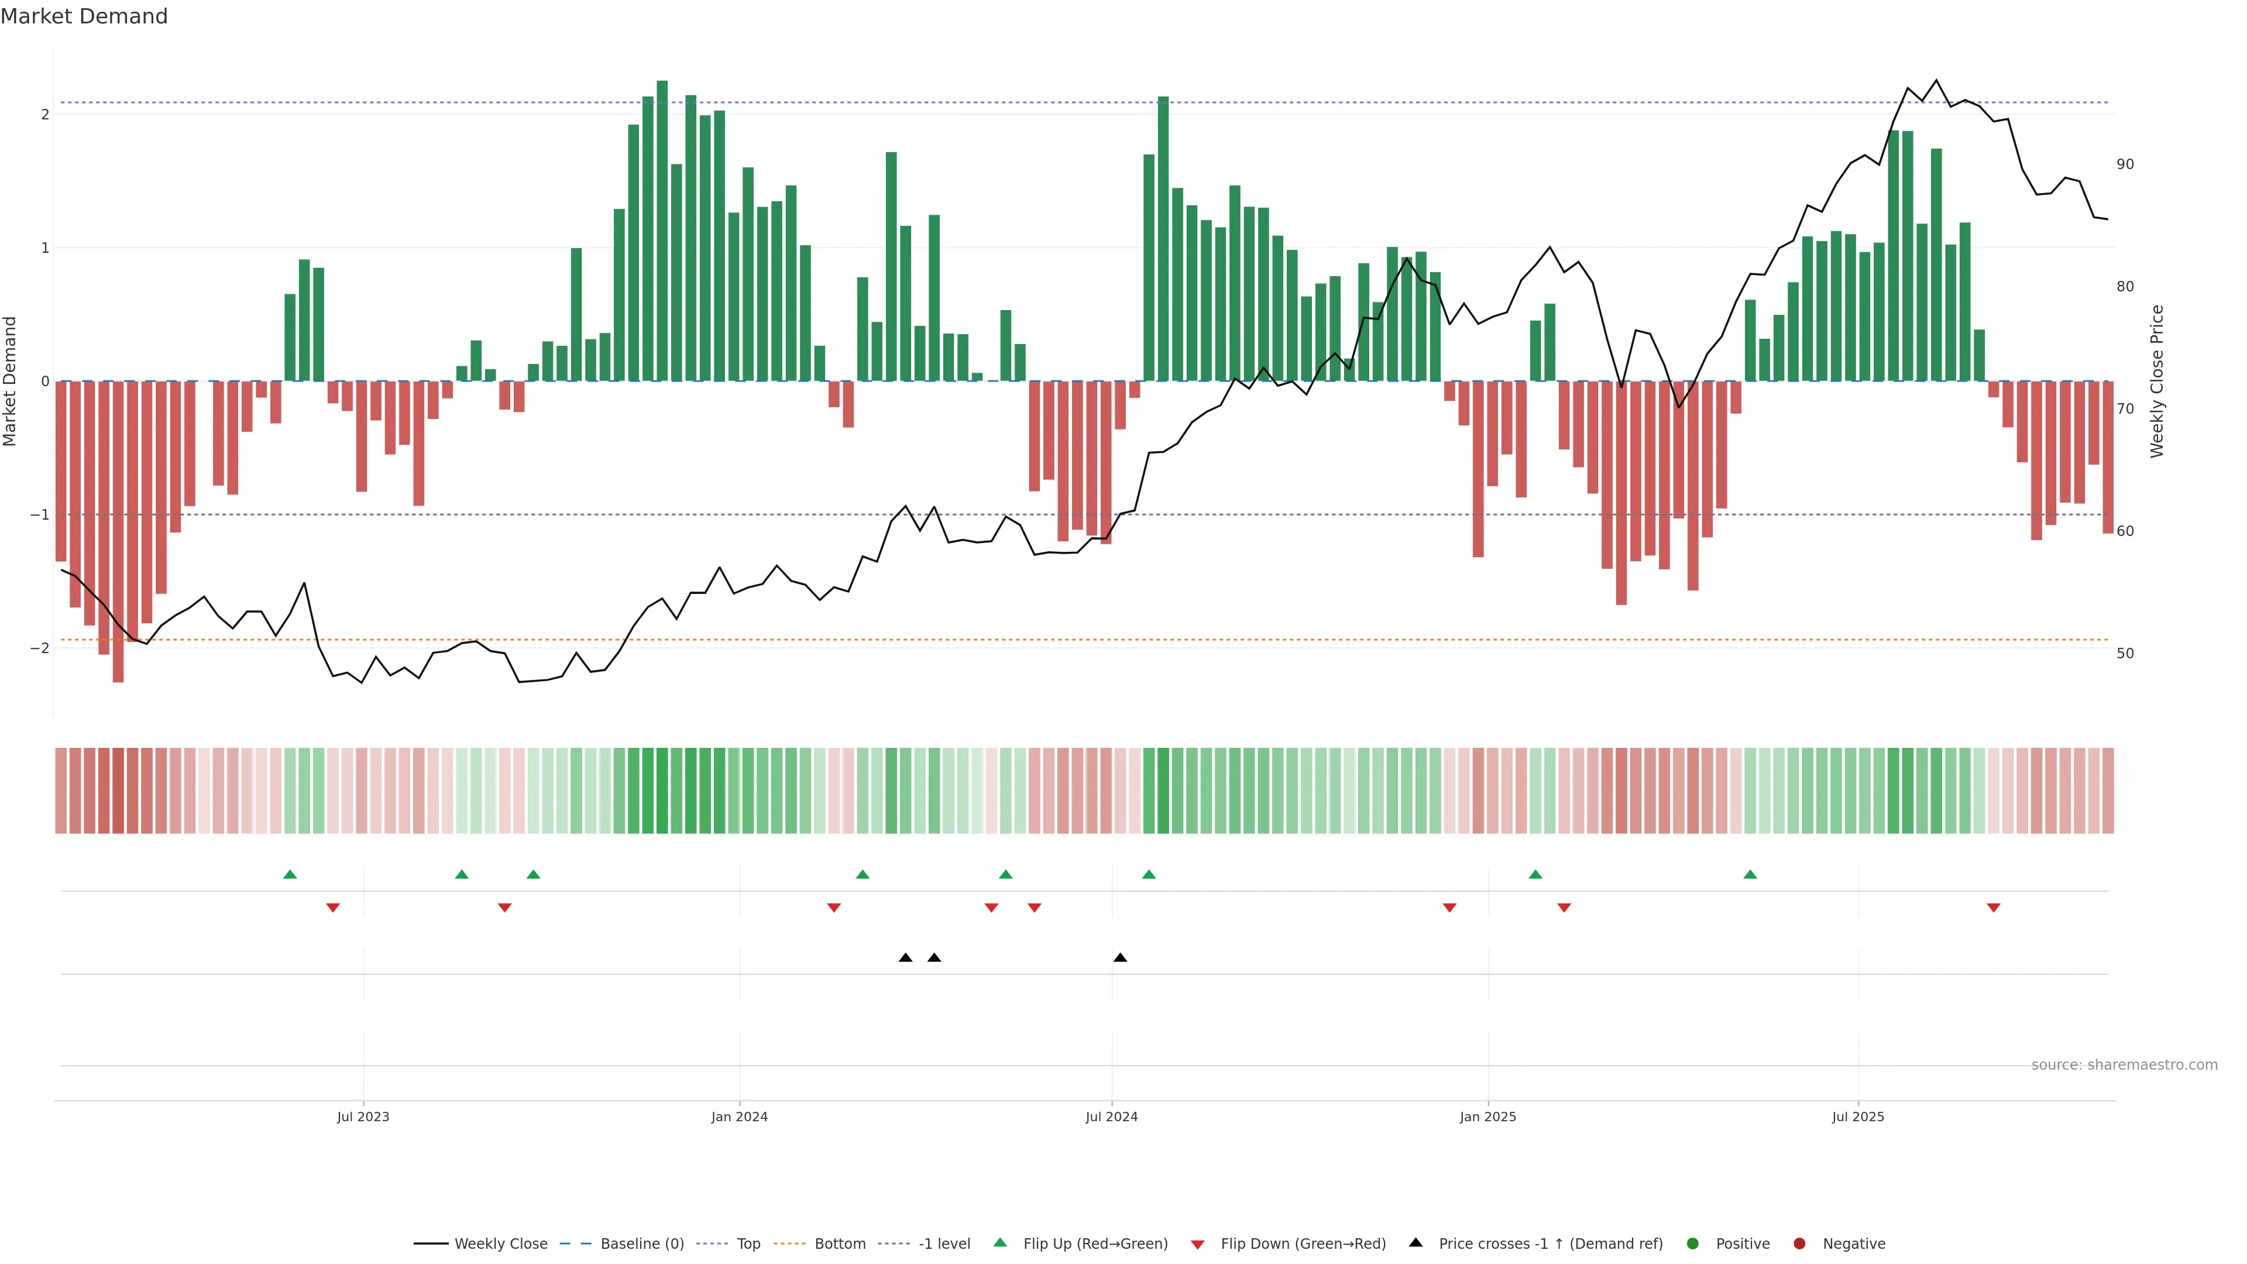This screenshot has width=2247, height=1264.
Task: Click the dark red Negative legend dot
Action: click(1799, 1244)
